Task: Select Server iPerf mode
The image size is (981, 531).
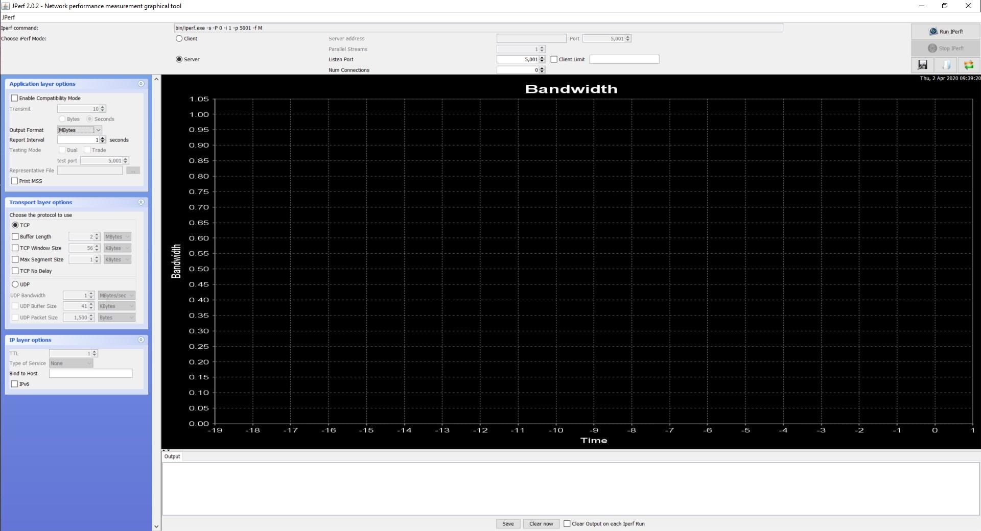Action: coord(179,60)
